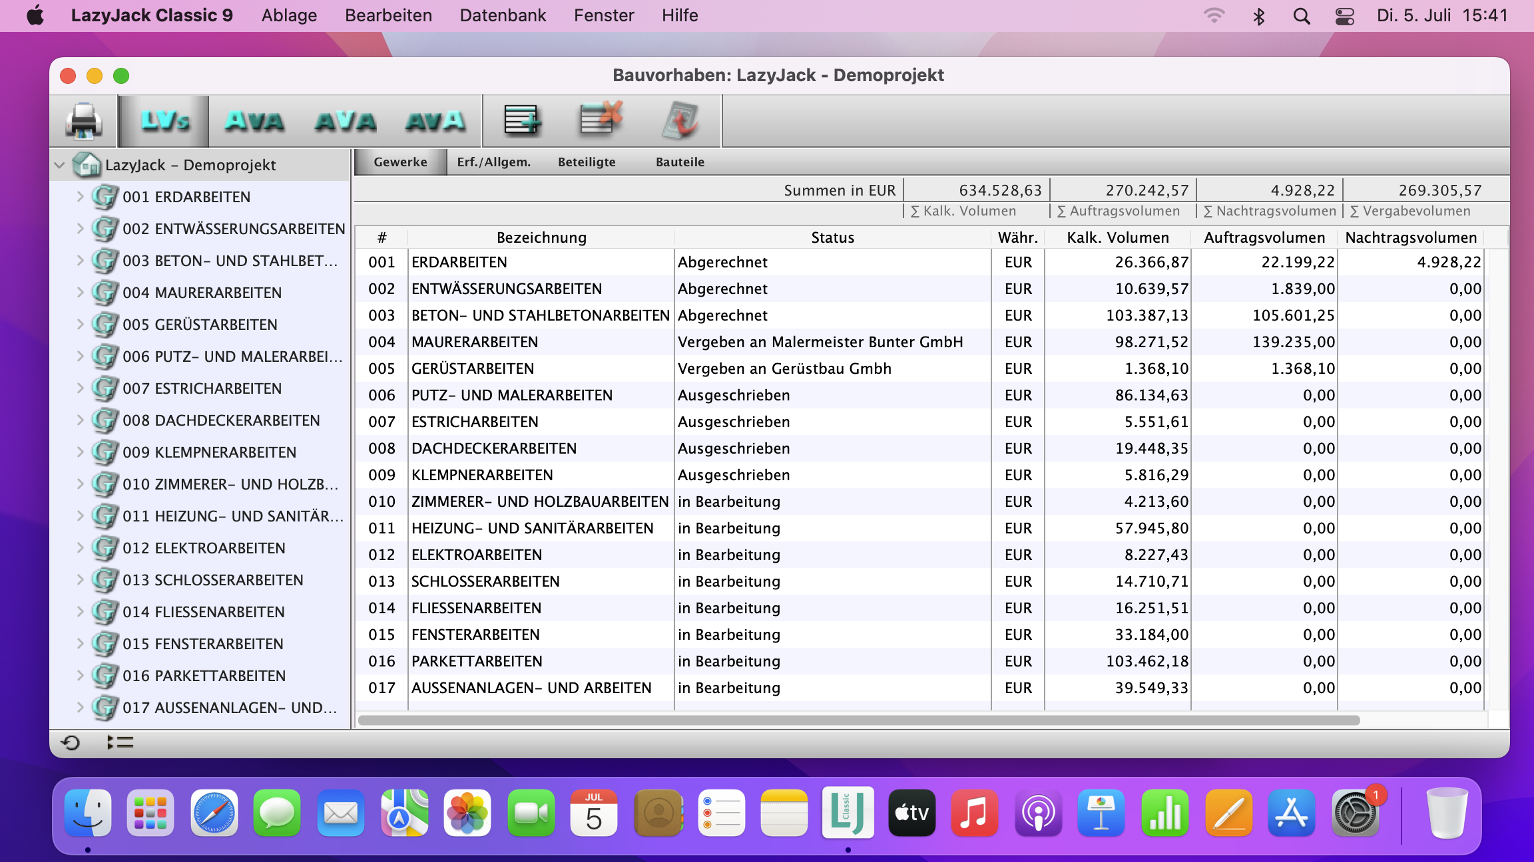
Task: Open the Ablage menu
Action: point(289,16)
